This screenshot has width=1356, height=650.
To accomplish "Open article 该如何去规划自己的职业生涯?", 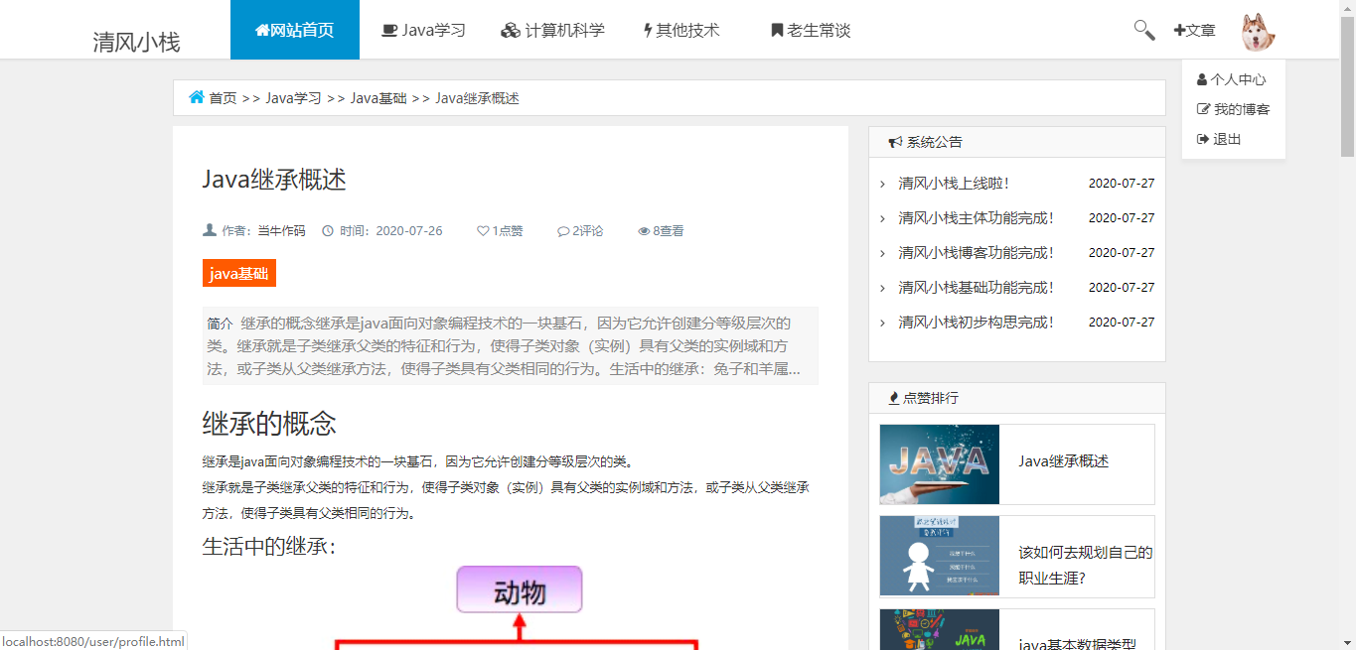I will click(1086, 566).
